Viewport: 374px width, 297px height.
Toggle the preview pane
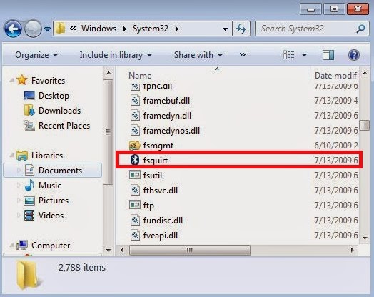point(328,55)
